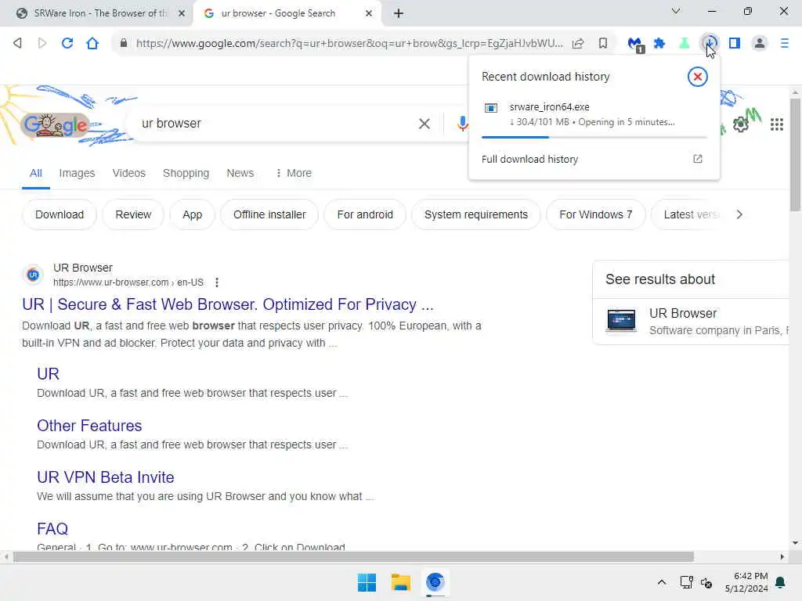802x601 pixels.
Task: Go back with the browser back arrow
Action: [x=17, y=43]
